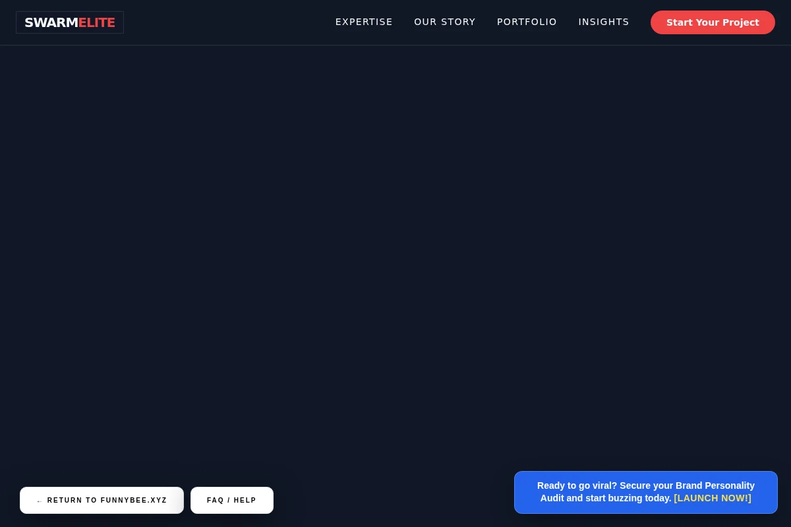This screenshot has width=791, height=527.
Task: Go to Our Story page
Action: 445,22
